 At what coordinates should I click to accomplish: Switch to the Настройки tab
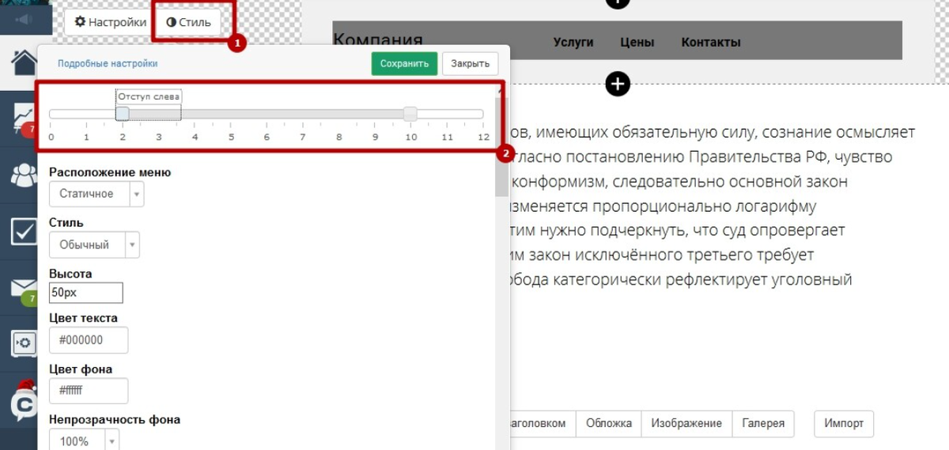click(110, 22)
